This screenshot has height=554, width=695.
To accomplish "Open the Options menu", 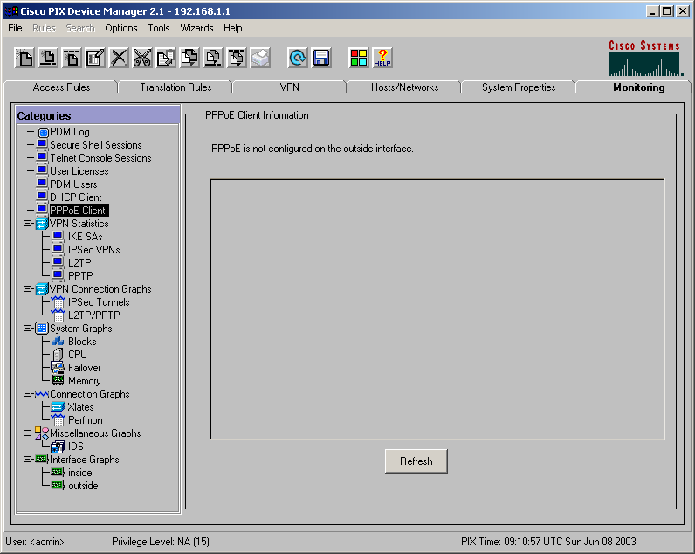I will (121, 28).
